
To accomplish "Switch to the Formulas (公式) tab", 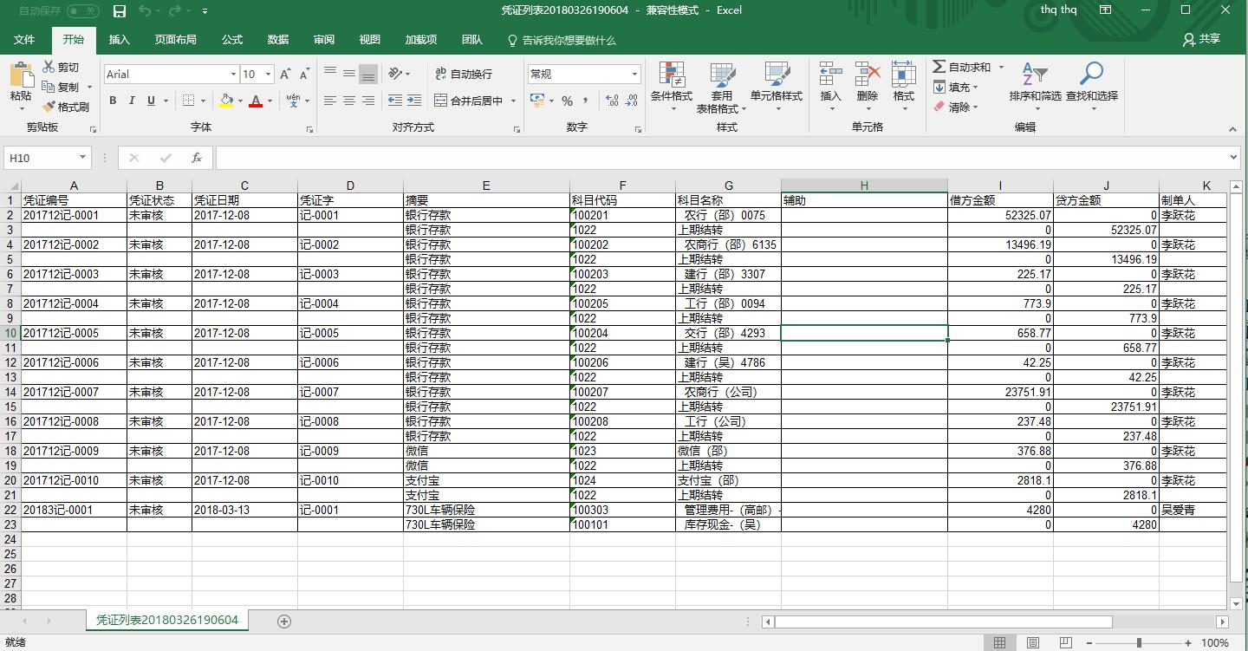I will [x=232, y=40].
